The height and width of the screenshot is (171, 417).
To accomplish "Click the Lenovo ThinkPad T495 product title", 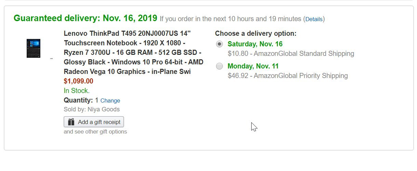I will (133, 52).
